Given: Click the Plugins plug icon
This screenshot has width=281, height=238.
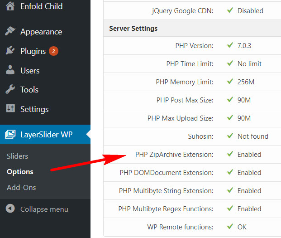Looking at the screenshot, I should point(10,51).
